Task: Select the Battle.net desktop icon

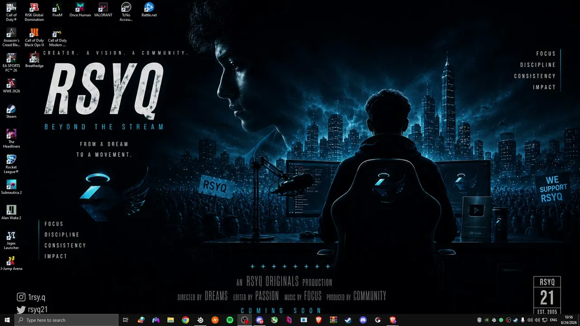Action: click(x=149, y=10)
